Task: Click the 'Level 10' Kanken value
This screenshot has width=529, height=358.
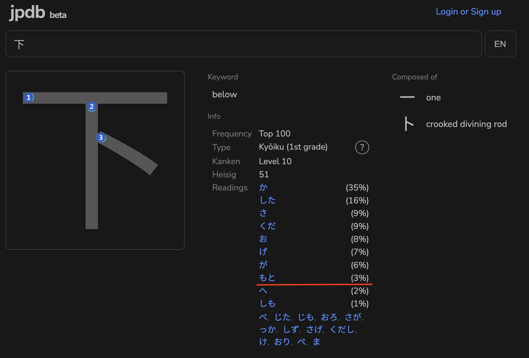Action: click(x=275, y=161)
